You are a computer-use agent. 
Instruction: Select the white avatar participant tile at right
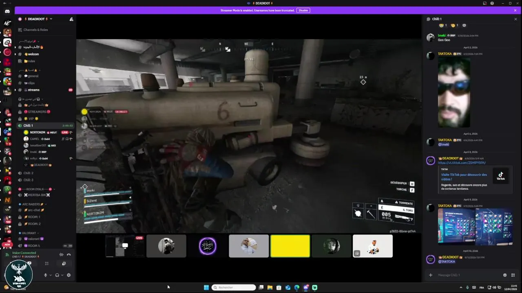click(x=372, y=246)
